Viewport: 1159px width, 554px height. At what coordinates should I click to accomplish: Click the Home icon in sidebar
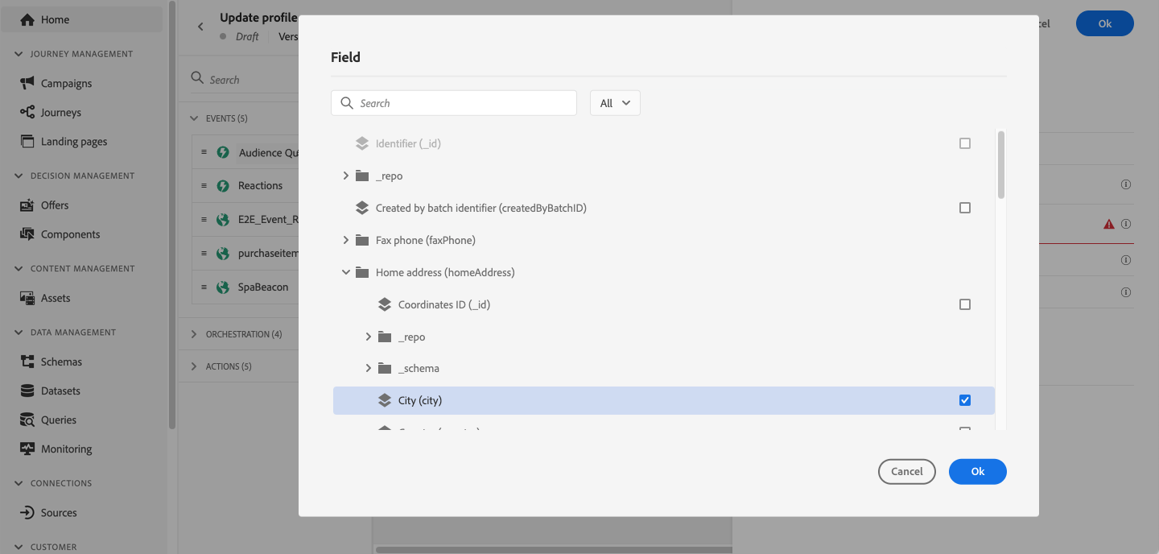(x=27, y=19)
